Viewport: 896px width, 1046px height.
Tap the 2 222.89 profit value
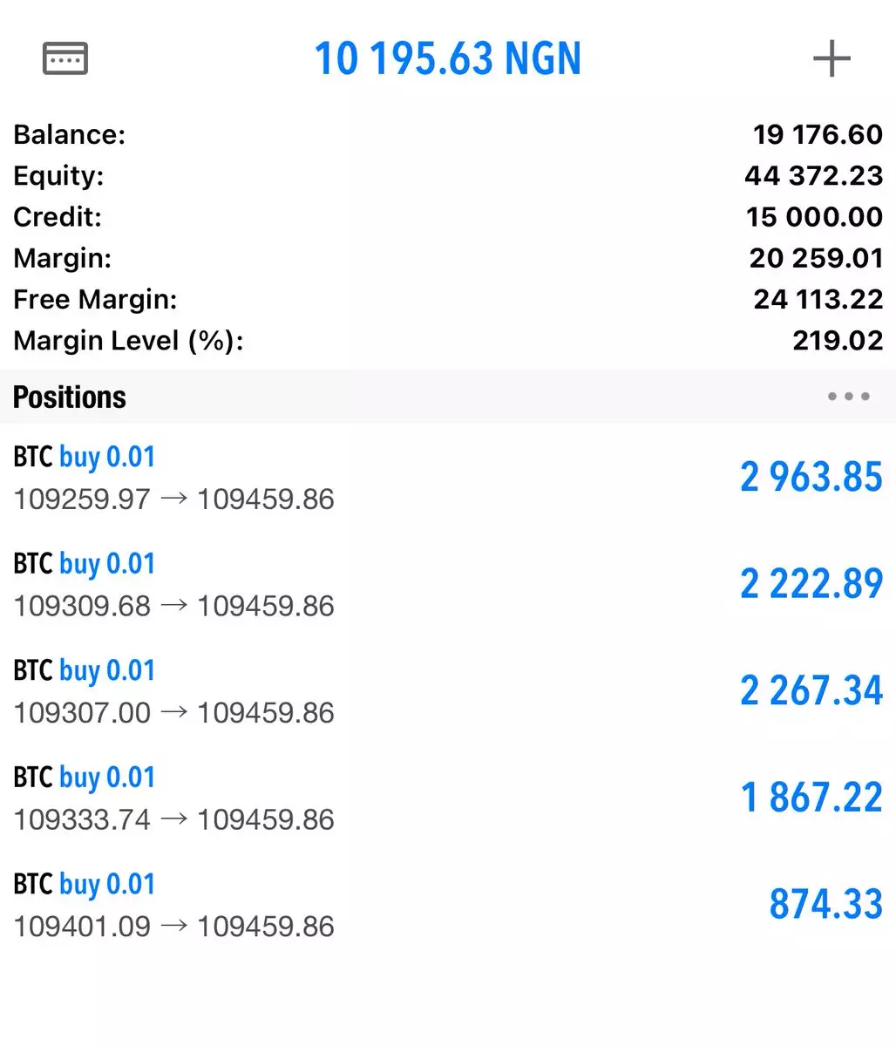(x=811, y=584)
